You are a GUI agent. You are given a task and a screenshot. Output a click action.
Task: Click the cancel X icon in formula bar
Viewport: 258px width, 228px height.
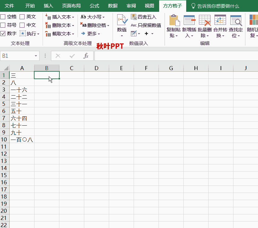point(58,56)
